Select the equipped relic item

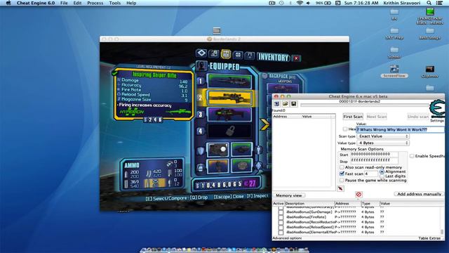click(241, 166)
